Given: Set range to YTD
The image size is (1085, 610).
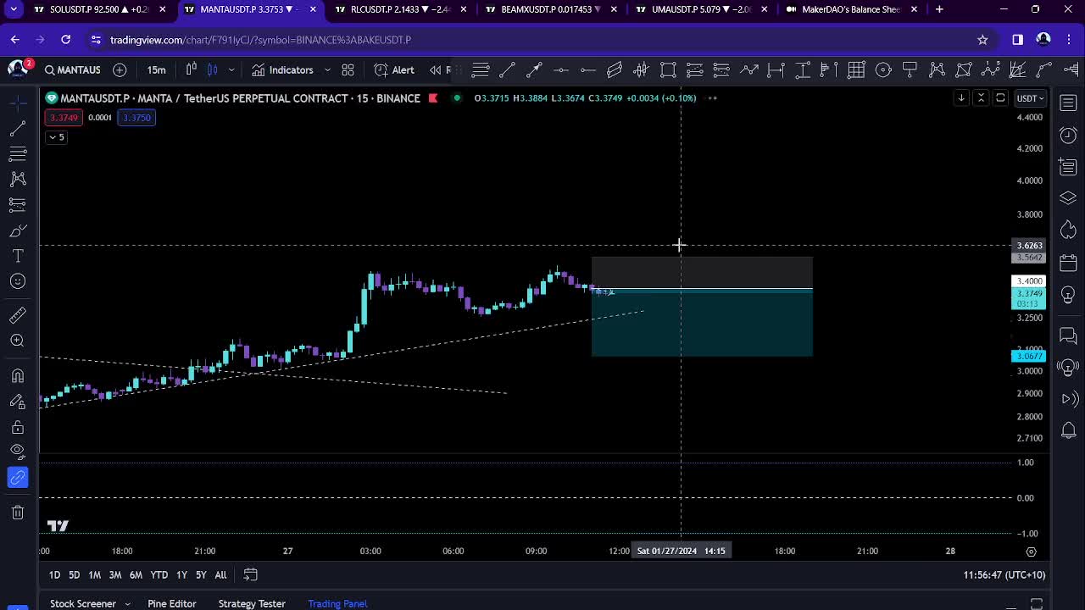Looking at the screenshot, I should point(159,574).
